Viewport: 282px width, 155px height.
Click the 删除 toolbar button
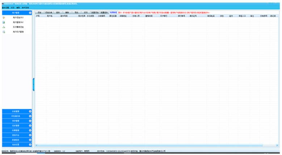(67, 12)
